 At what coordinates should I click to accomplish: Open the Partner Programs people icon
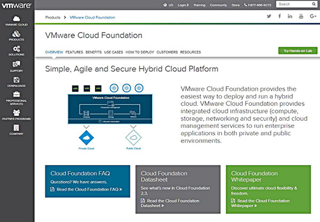click(17, 113)
